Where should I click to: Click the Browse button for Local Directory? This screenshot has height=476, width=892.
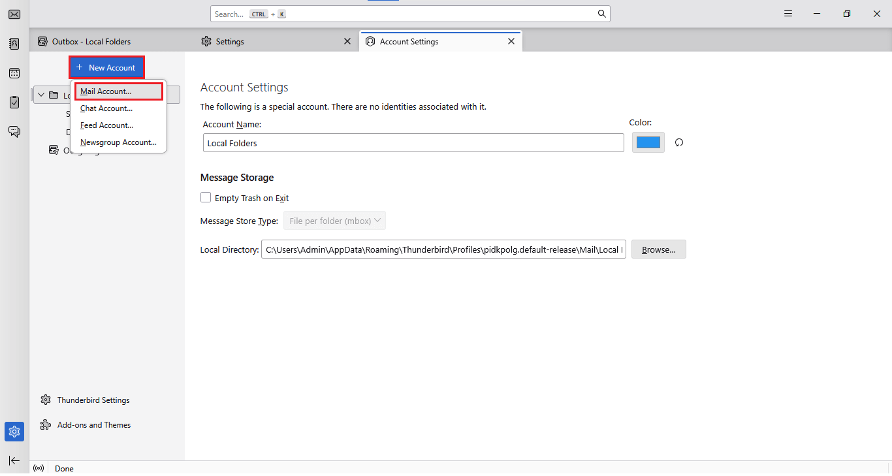coord(658,249)
